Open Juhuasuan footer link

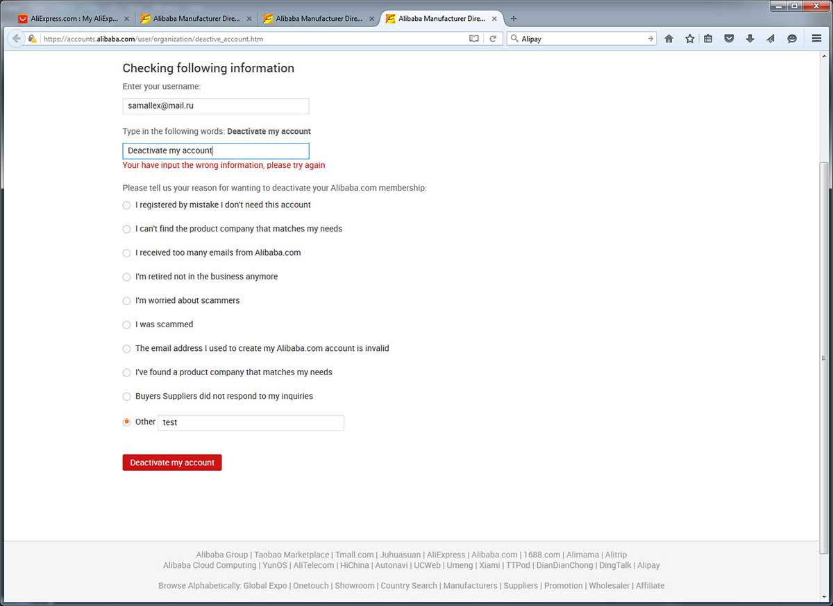tap(400, 555)
